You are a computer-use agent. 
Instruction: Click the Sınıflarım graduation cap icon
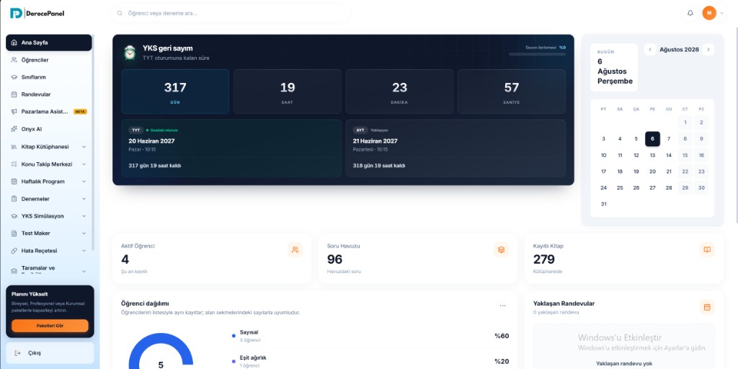14,77
